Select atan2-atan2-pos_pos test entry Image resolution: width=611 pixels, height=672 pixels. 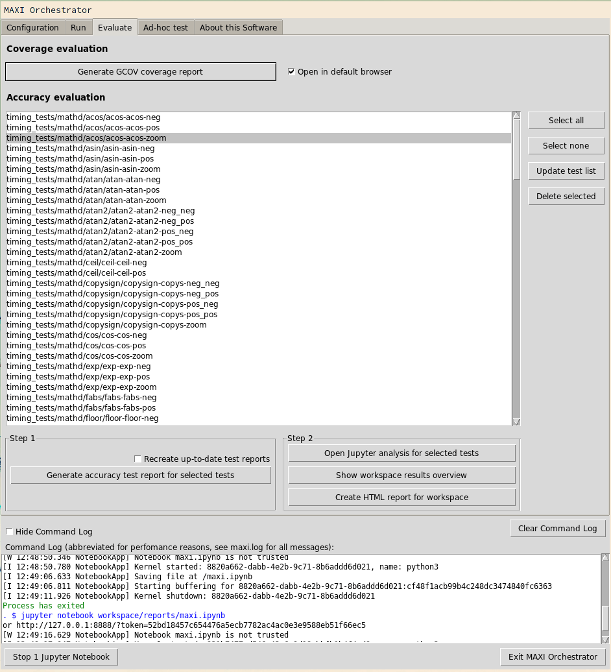point(259,242)
